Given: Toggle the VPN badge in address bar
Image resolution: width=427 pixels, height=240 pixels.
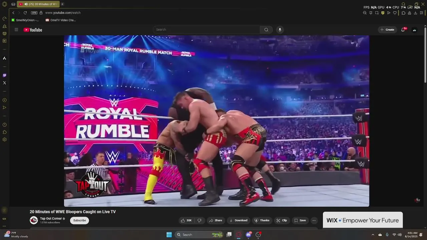Looking at the screenshot, I should point(34,13).
